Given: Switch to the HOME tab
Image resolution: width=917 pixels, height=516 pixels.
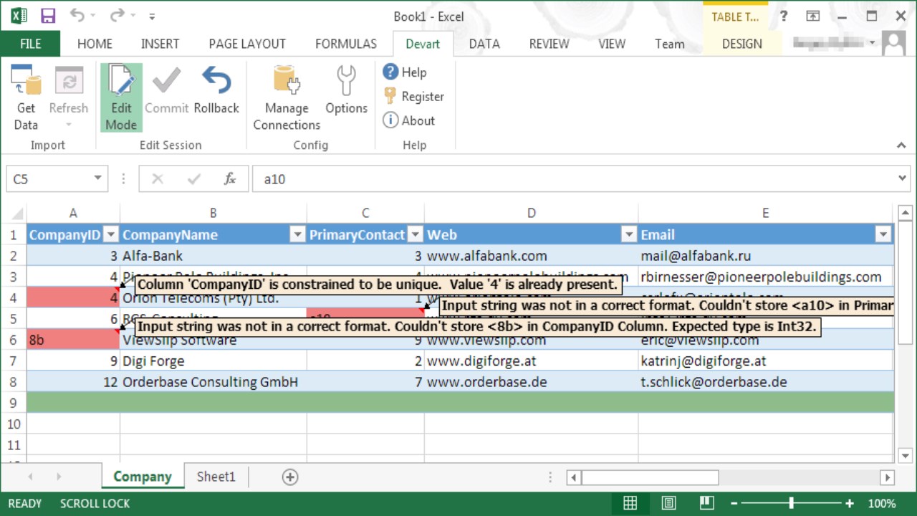Looking at the screenshot, I should 95,44.
